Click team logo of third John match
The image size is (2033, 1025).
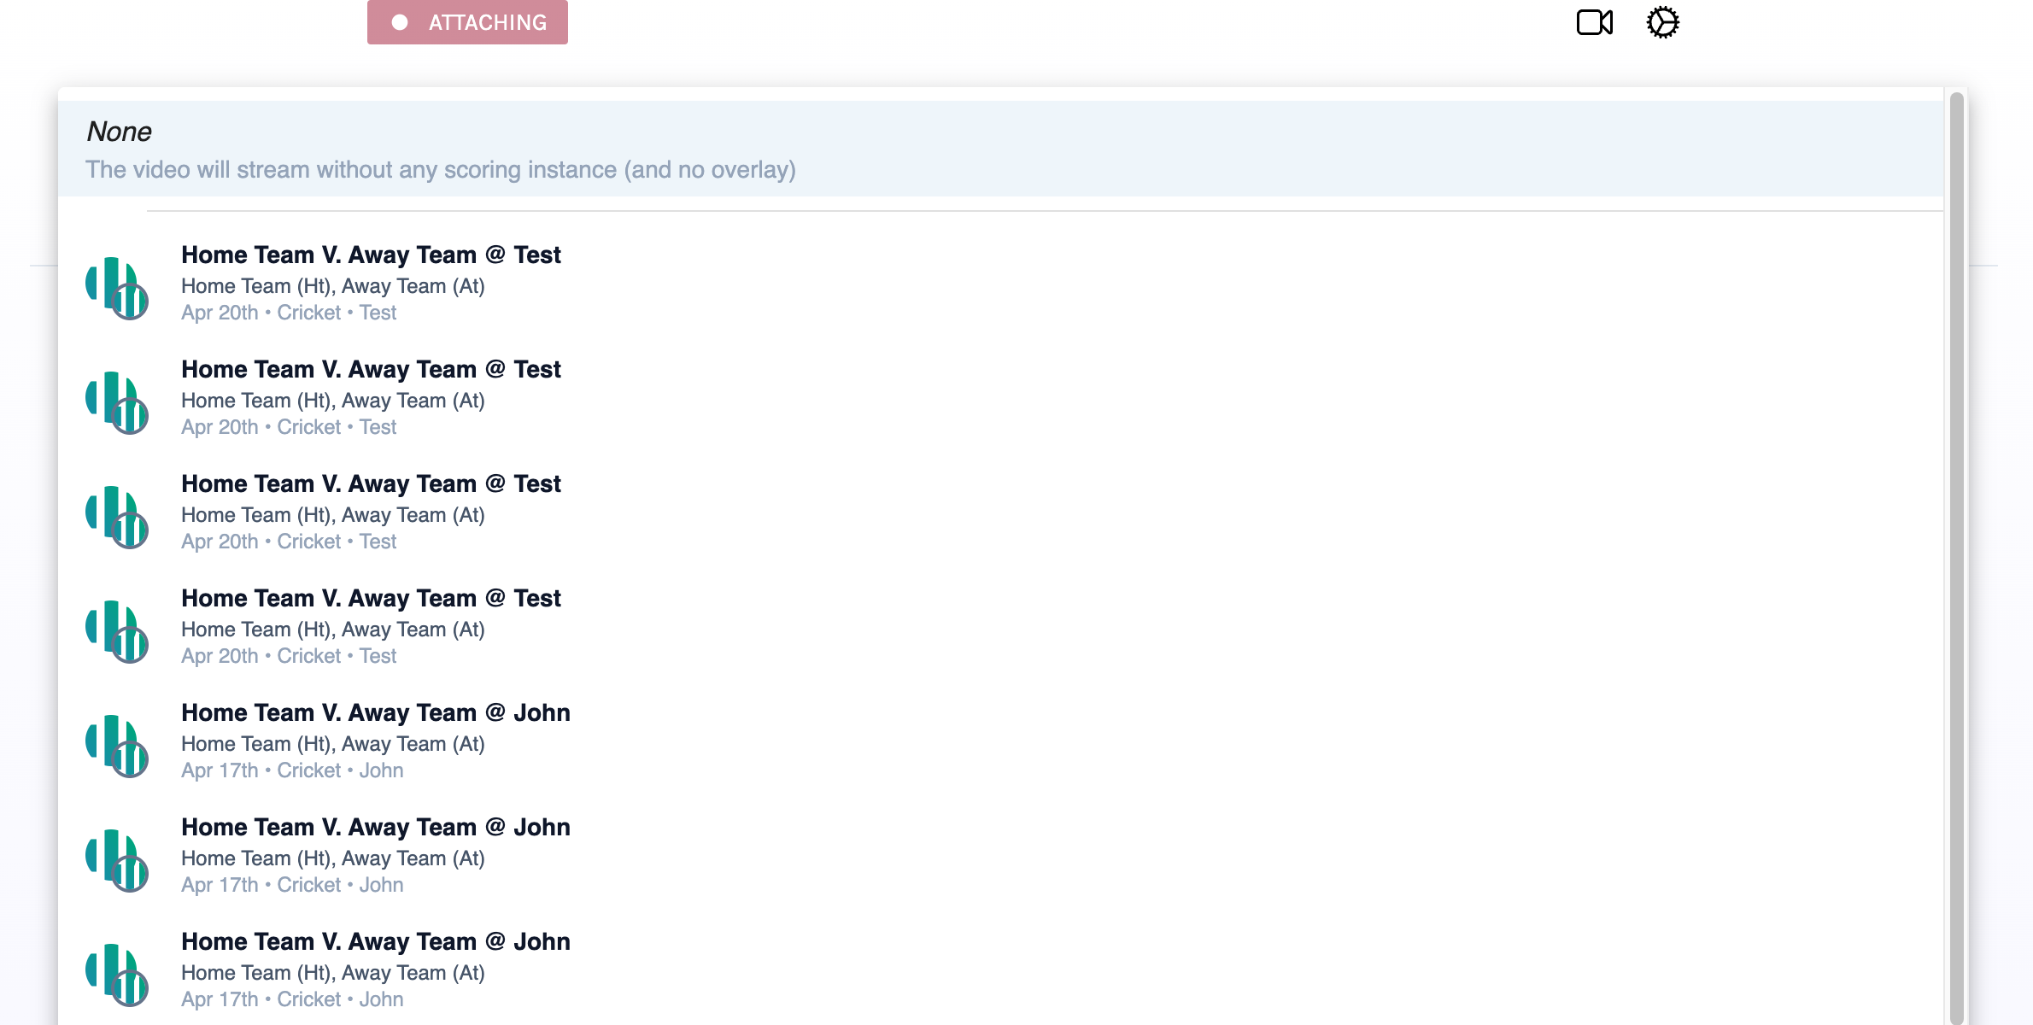click(117, 975)
